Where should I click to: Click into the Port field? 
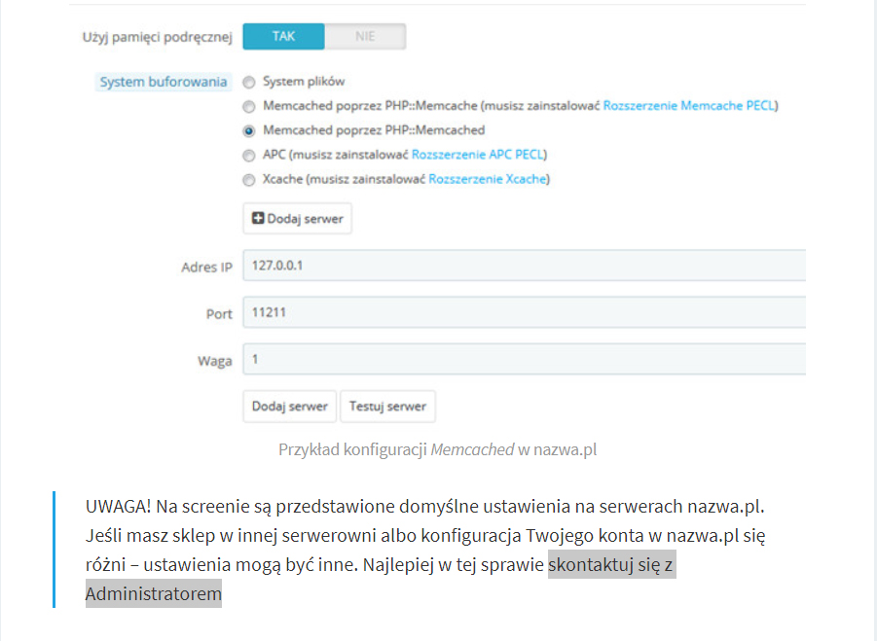pyautogui.click(x=524, y=312)
